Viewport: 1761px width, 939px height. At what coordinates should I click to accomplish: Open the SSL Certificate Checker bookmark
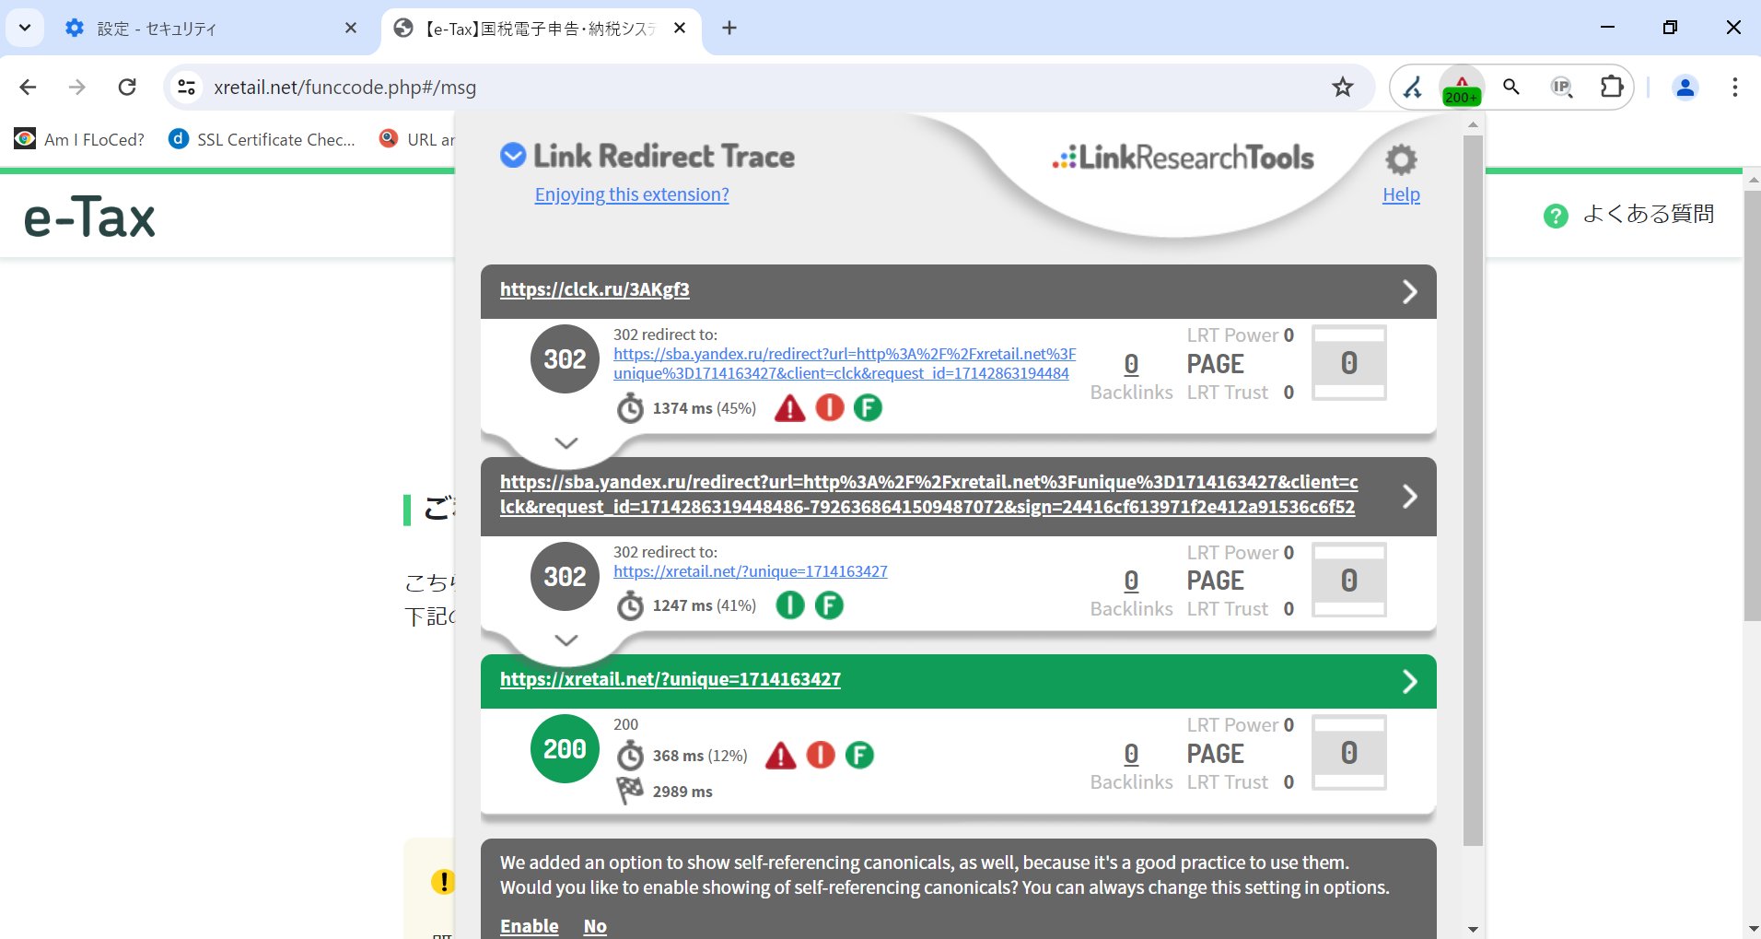[x=262, y=139]
